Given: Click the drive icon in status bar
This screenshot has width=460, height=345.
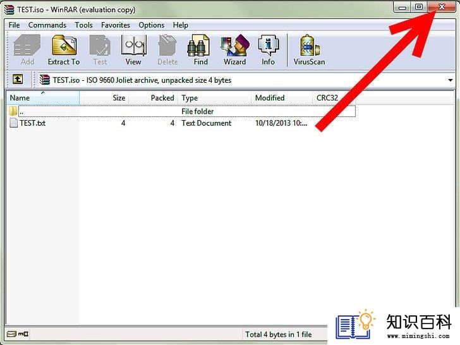Looking at the screenshot, I should pos(11,334).
